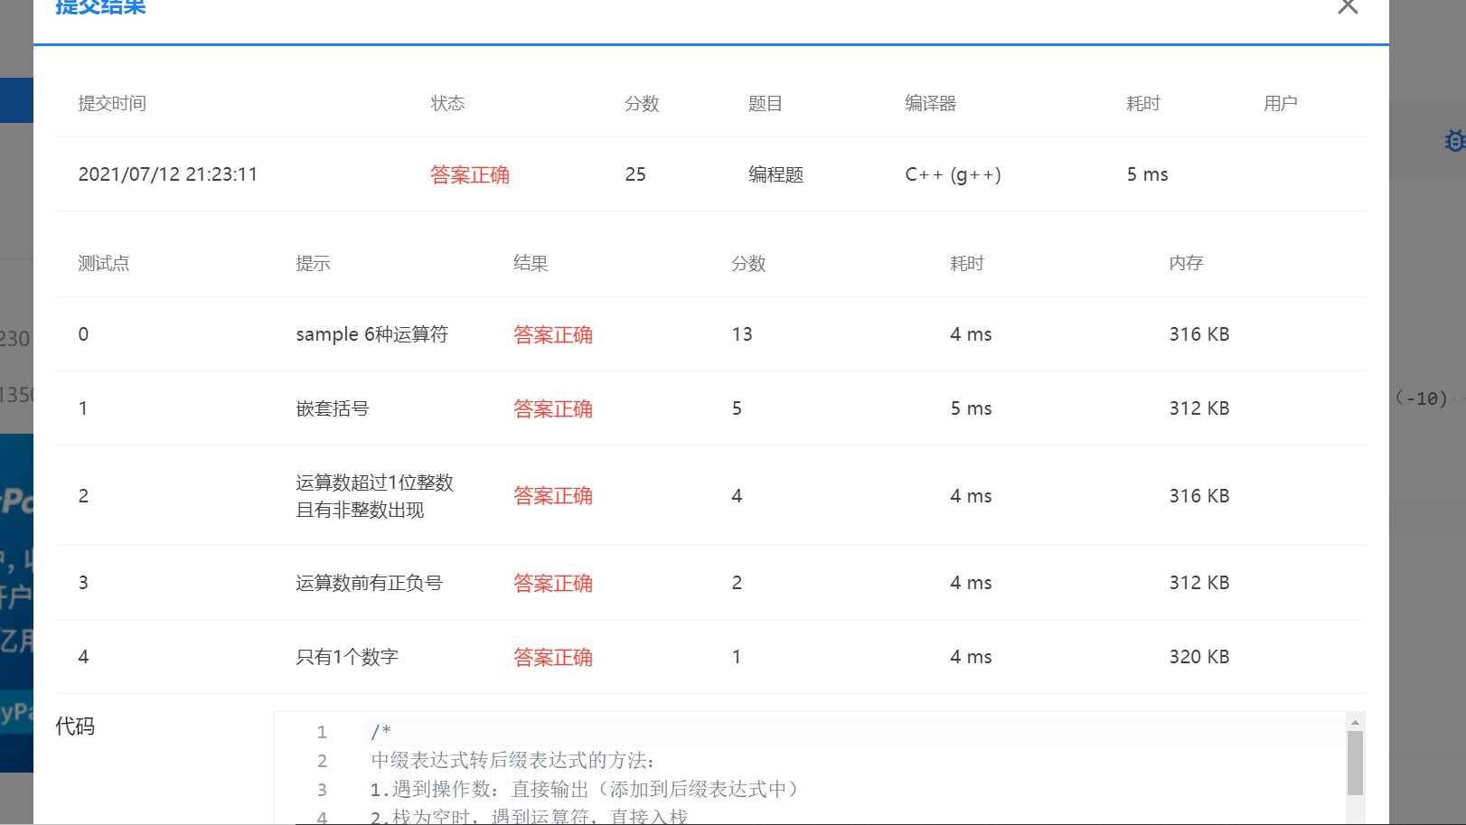Click the 代码 section label

tap(75, 727)
